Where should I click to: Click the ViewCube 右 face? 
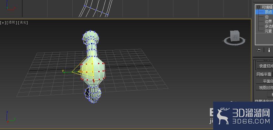coord(236,37)
